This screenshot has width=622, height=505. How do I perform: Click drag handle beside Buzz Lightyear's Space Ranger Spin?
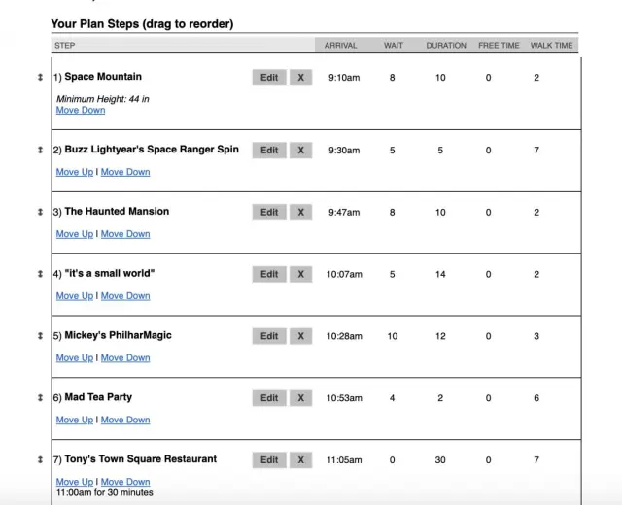point(40,151)
